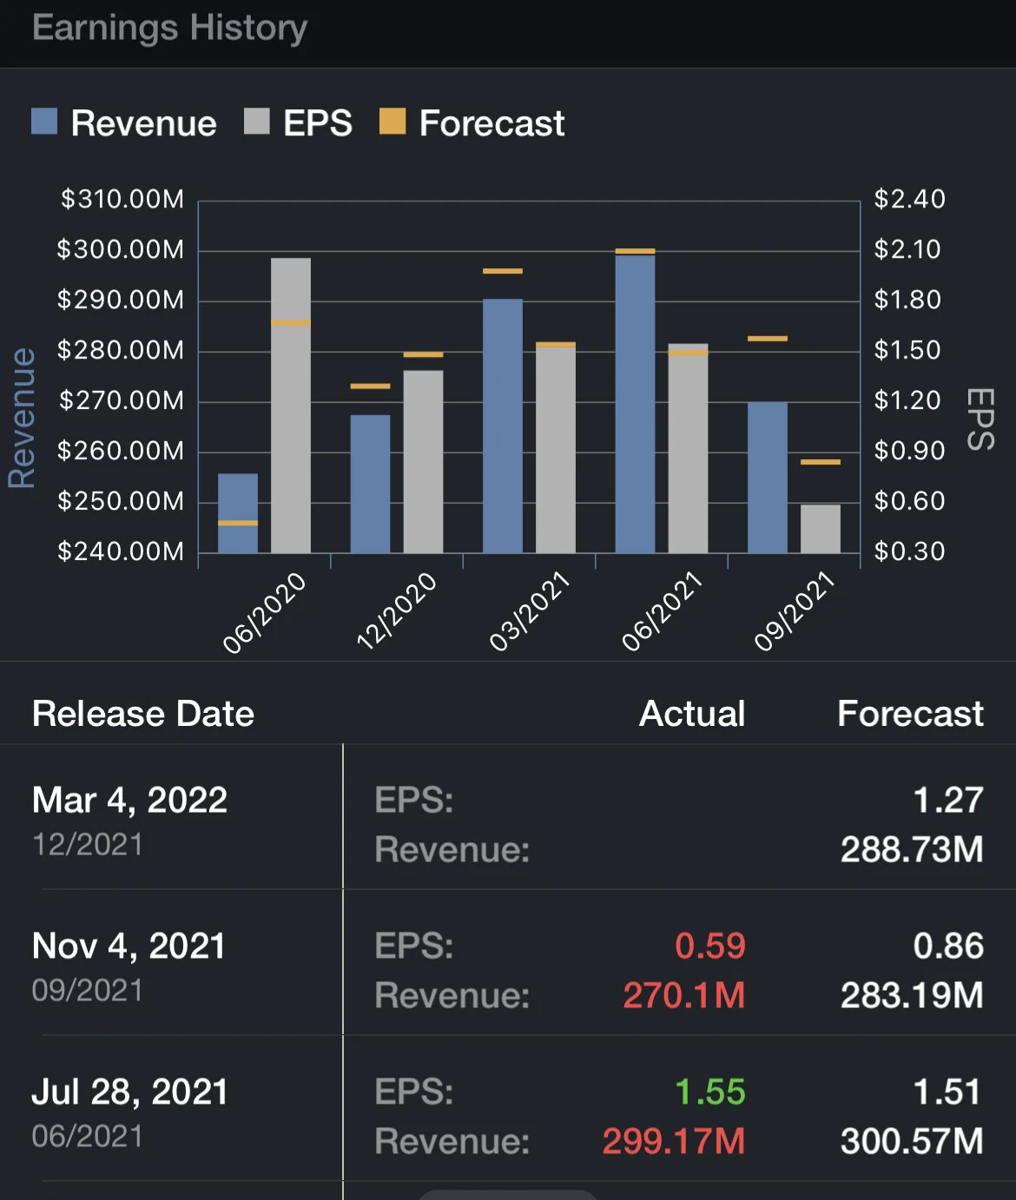The image size is (1016, 1200).
Task: Tap the gray EPS bar for 12/2020
Action: (424, 462)
